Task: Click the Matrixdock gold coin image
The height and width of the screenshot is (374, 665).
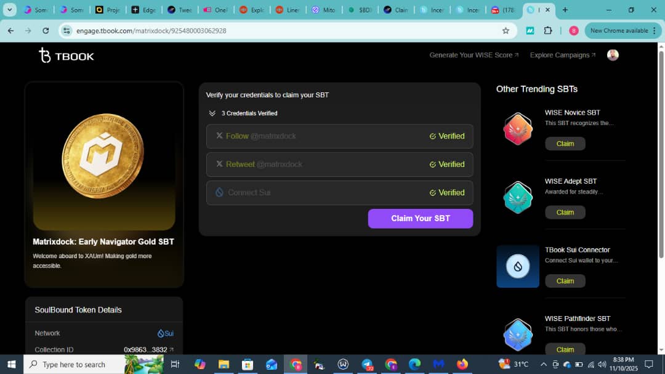Action: 103,156
